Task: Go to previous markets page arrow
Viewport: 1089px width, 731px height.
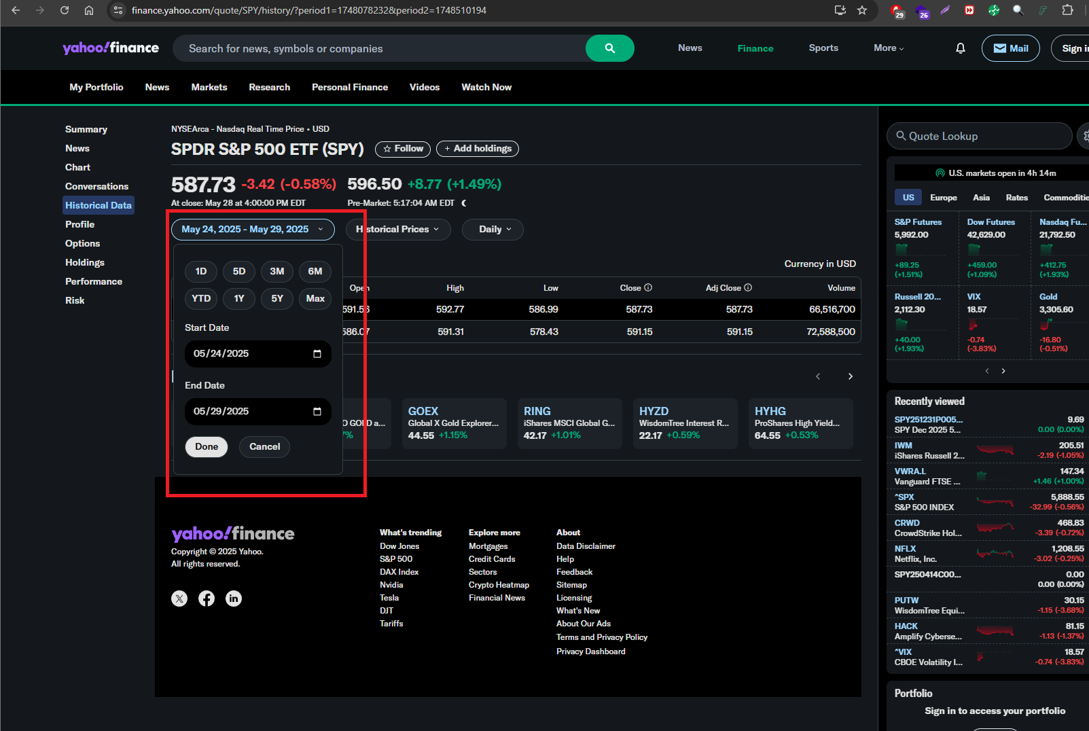Action: click(987, 371)
